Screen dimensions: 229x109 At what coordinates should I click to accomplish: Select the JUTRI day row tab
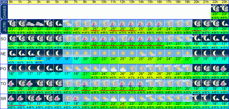[4, 27]
